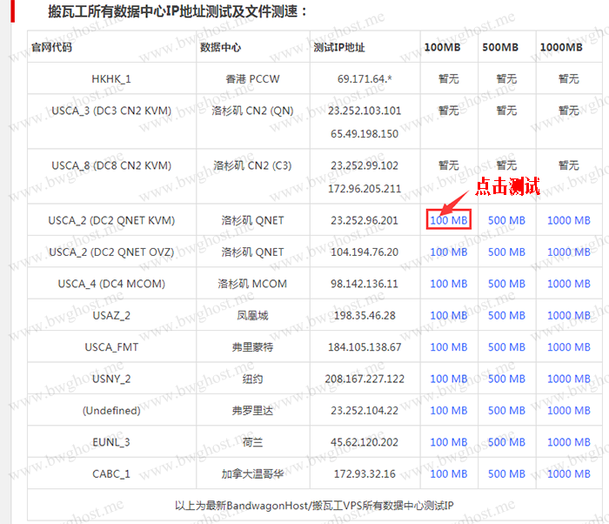This screenshot has height=524, width=609.
Task: Download 1000 MB file for USCA_4 MCOM
Action: point(569,284)
